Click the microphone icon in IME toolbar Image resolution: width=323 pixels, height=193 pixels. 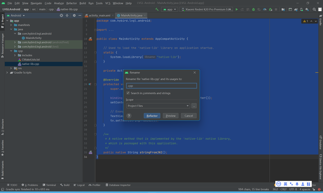pos(297,184)
